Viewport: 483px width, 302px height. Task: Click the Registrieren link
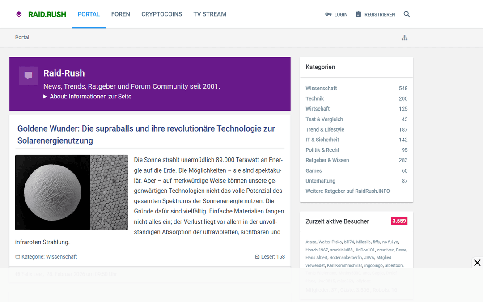380,14
